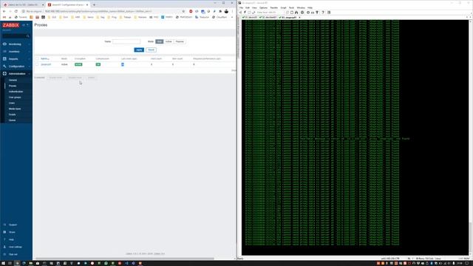
Task: Tick the select-all checkbox in the proxies table header
Action: click(37, 58)
